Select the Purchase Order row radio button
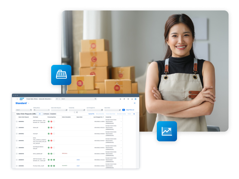Viewport: 239px width, 179px height. (16, 166)
